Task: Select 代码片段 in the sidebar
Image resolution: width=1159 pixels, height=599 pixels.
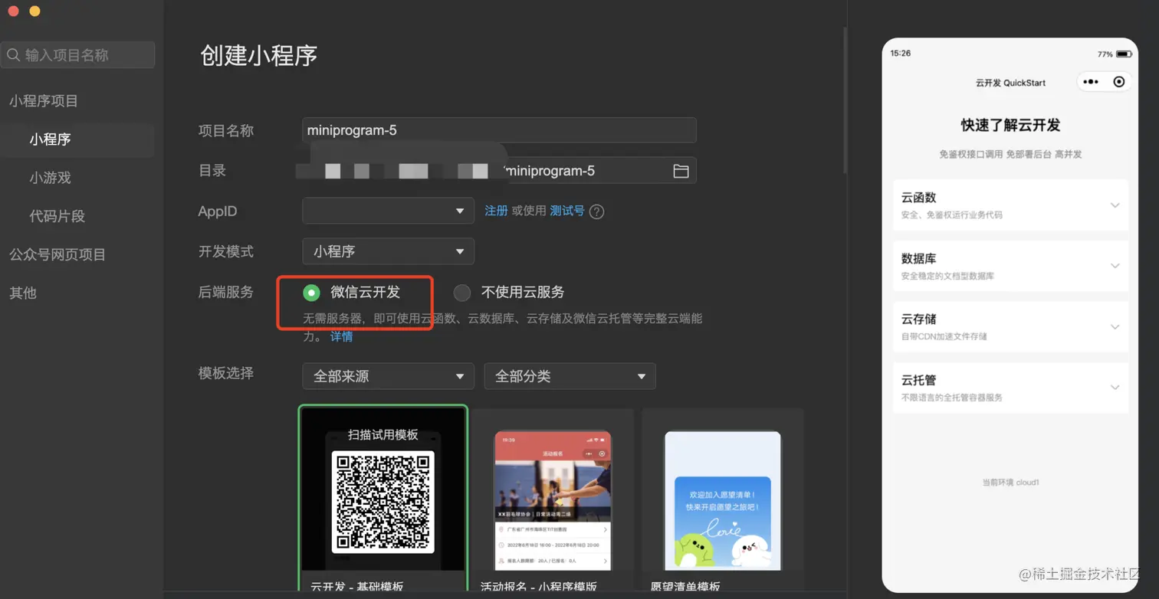Action: pos(57,216)
